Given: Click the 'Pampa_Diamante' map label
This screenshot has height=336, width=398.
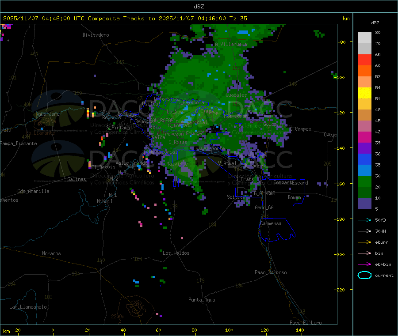Looking at the screenshot, I should tap(18, 143).
